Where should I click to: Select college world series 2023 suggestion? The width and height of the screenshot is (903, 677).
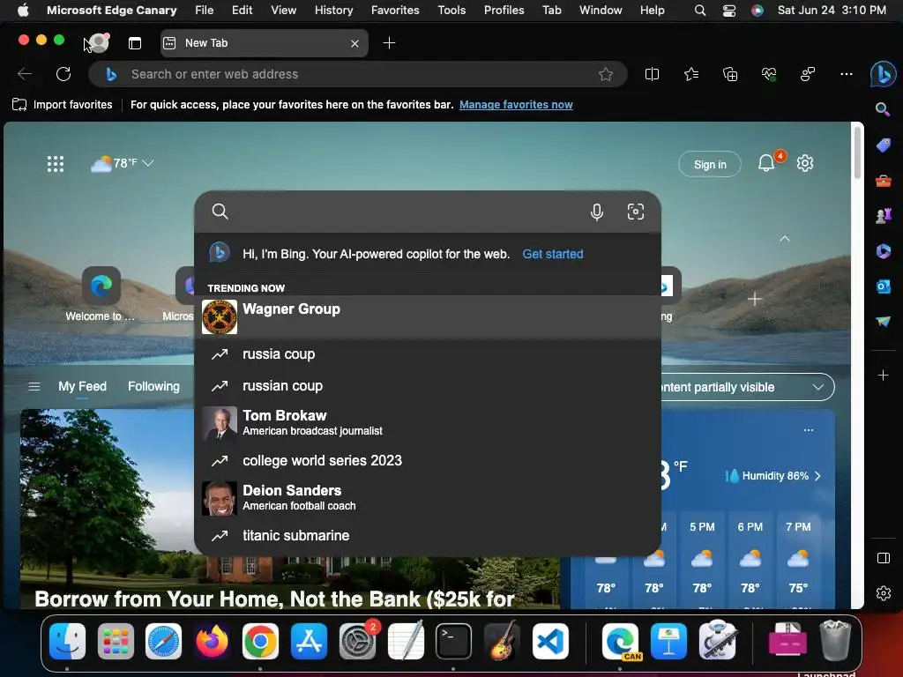point(428,460)
